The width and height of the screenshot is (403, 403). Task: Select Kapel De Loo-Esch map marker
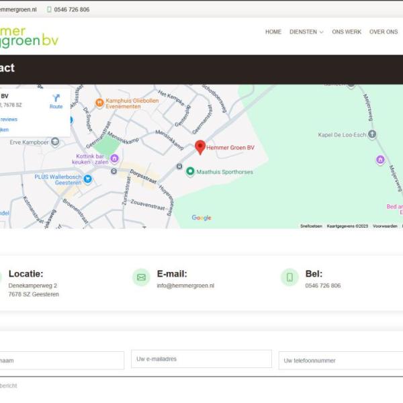coord(372,134)
